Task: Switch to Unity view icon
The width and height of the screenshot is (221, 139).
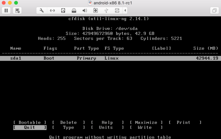Action: [x=214, y=11]
